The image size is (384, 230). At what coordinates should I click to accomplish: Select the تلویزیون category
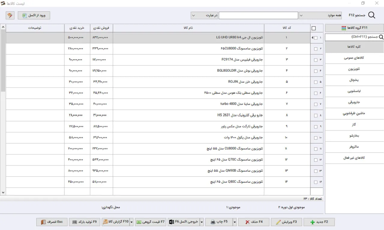pos(354,69)
